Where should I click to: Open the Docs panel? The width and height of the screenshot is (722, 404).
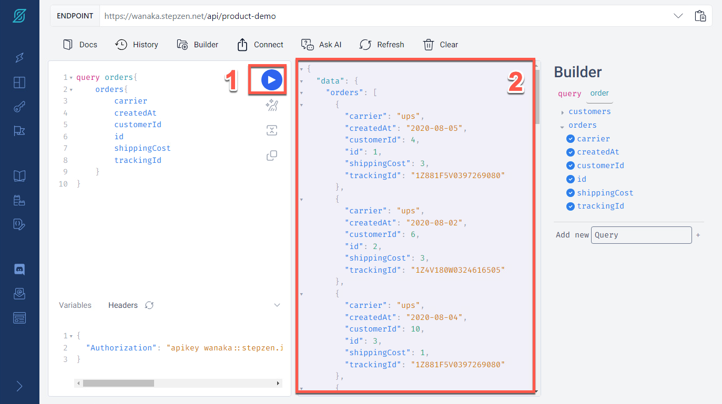click(x=80, y=45)
